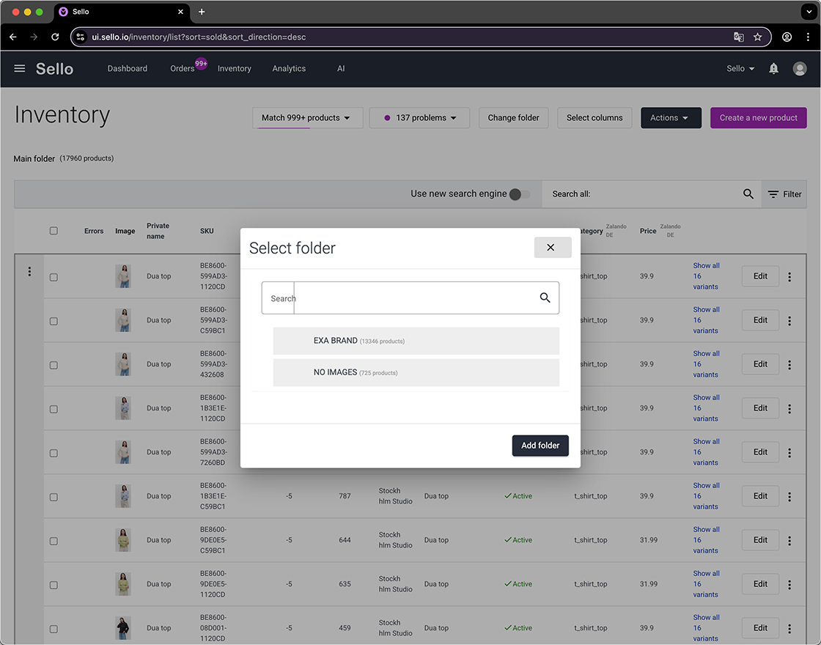
Task: Check the checkbox on the first Dua top row
Action: [x=54, y=276]
